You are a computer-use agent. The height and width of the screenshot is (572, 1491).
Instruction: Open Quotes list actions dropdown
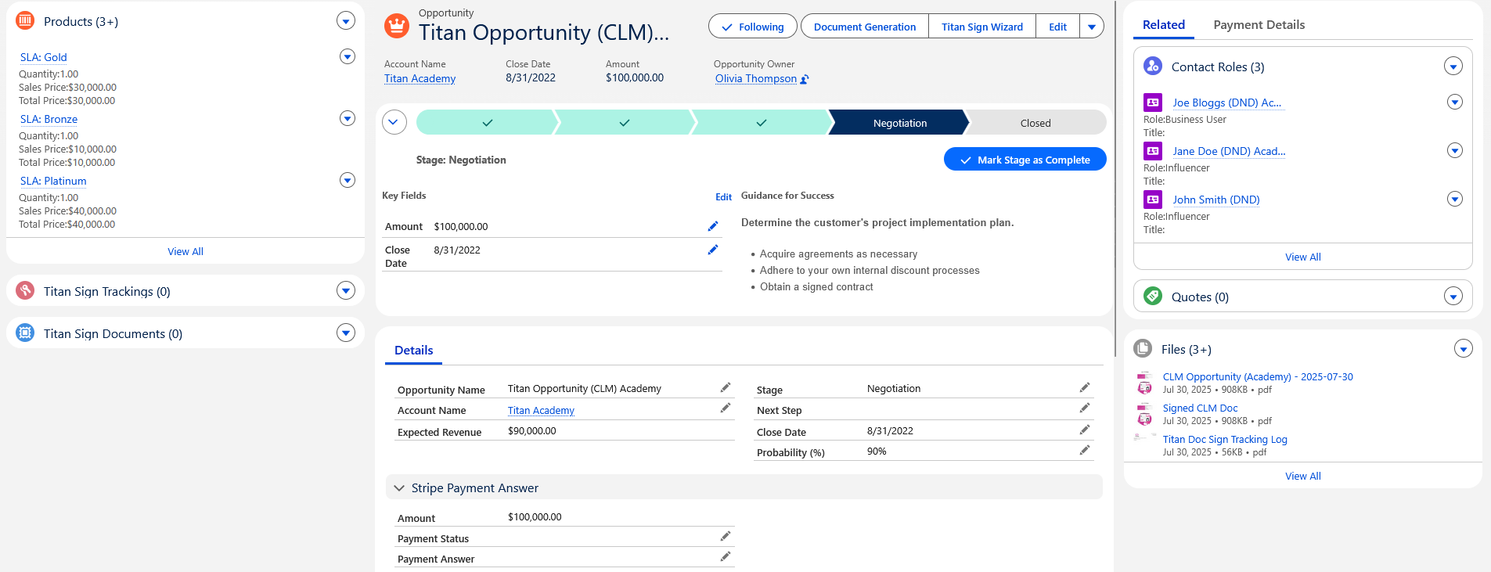point(1453,297)
